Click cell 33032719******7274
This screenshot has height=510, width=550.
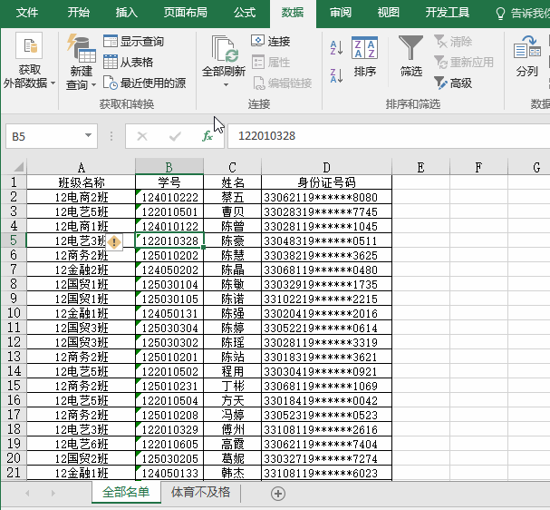click(x=326, y=458)
